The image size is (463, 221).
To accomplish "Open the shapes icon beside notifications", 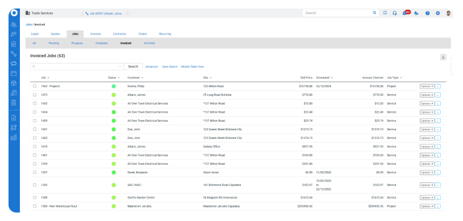I will pos(416,13).
